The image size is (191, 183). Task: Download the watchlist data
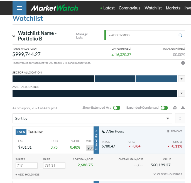183,108
